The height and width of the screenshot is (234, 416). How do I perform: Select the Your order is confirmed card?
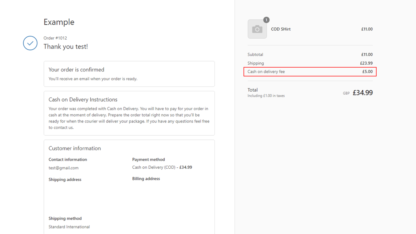pyautogui.click(x=129, y=74)
